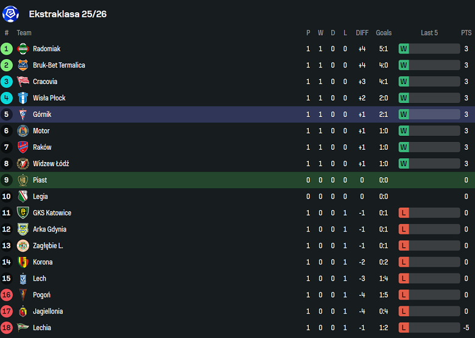Click the Korona club crest
This screenshot has height=338, width=475.
[x=23, y=262]
